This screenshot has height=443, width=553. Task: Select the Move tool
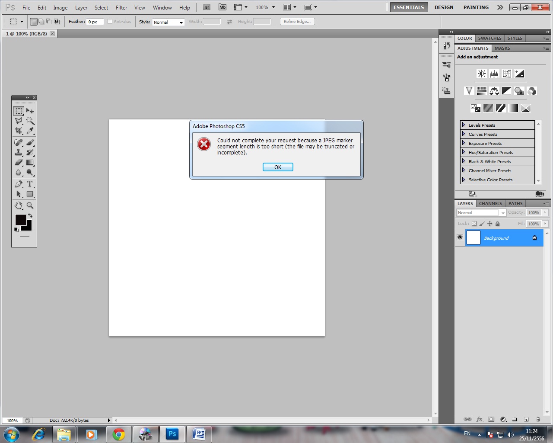pos(30,111)
